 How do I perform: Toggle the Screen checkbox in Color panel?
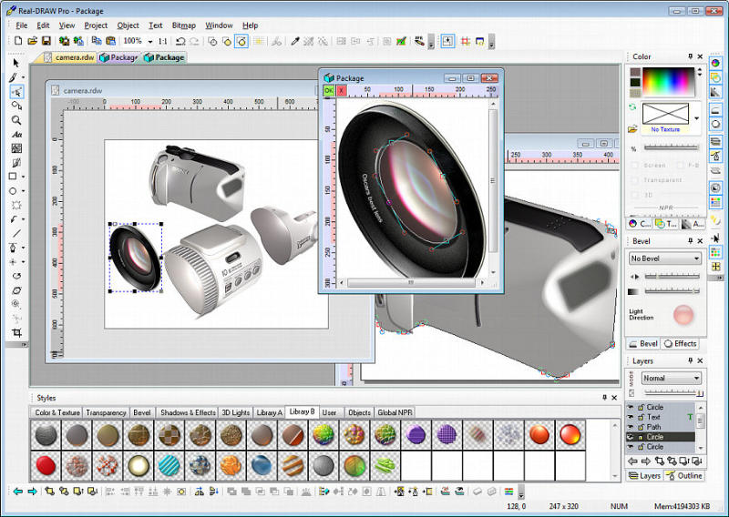635,166
